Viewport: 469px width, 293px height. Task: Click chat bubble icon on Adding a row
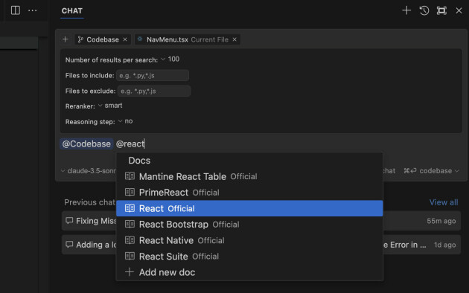click(69, 245)
